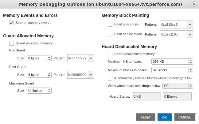
Task: Click Pre-Guard size spinner arrows
Action: click(x=49, y=58)
